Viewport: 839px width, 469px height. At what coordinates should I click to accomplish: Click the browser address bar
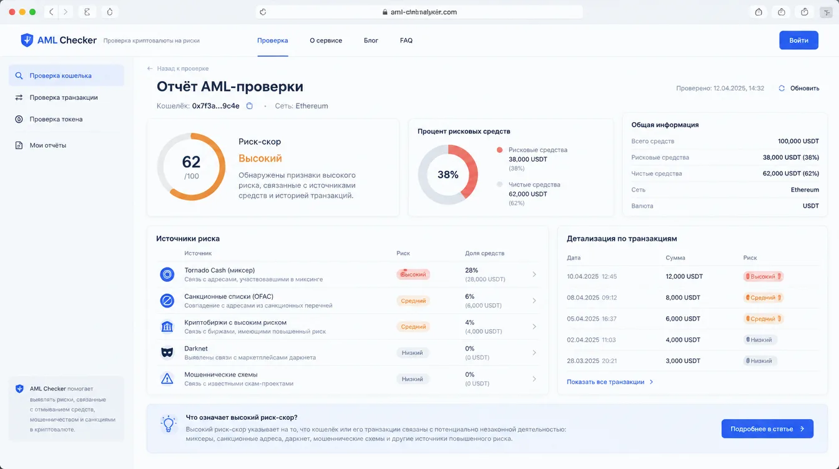coord(419,12)
